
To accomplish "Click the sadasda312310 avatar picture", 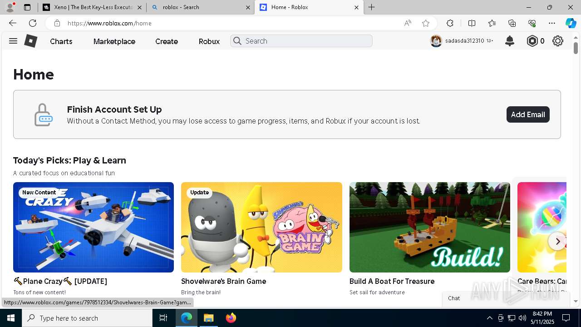I will (436, 41).
